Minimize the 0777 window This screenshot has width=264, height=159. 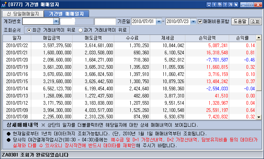coord(243,5)
